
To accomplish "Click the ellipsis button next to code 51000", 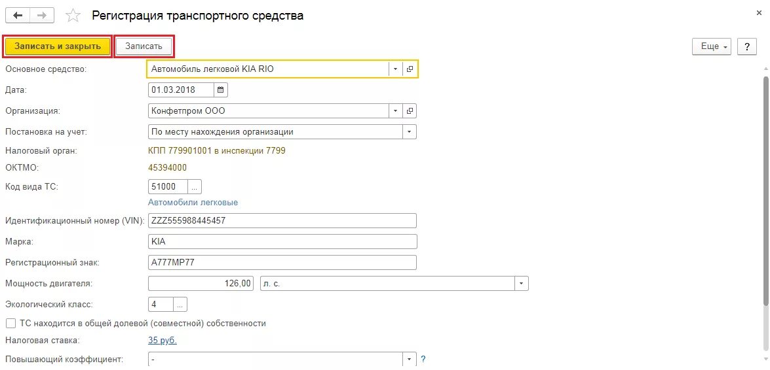I will pyautogui.click(x=195, y=186).
